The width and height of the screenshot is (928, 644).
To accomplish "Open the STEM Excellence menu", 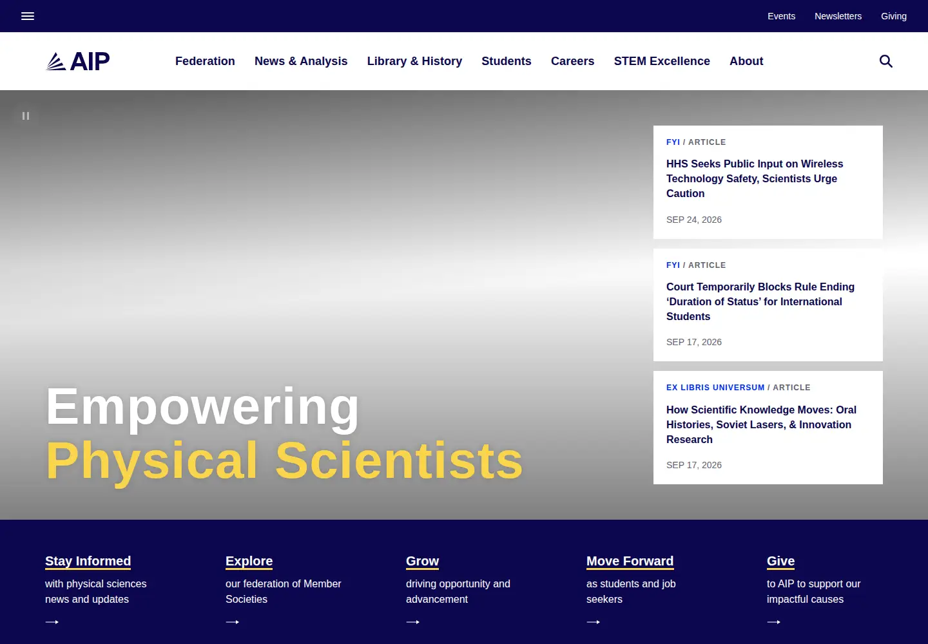I will point(662,61).
